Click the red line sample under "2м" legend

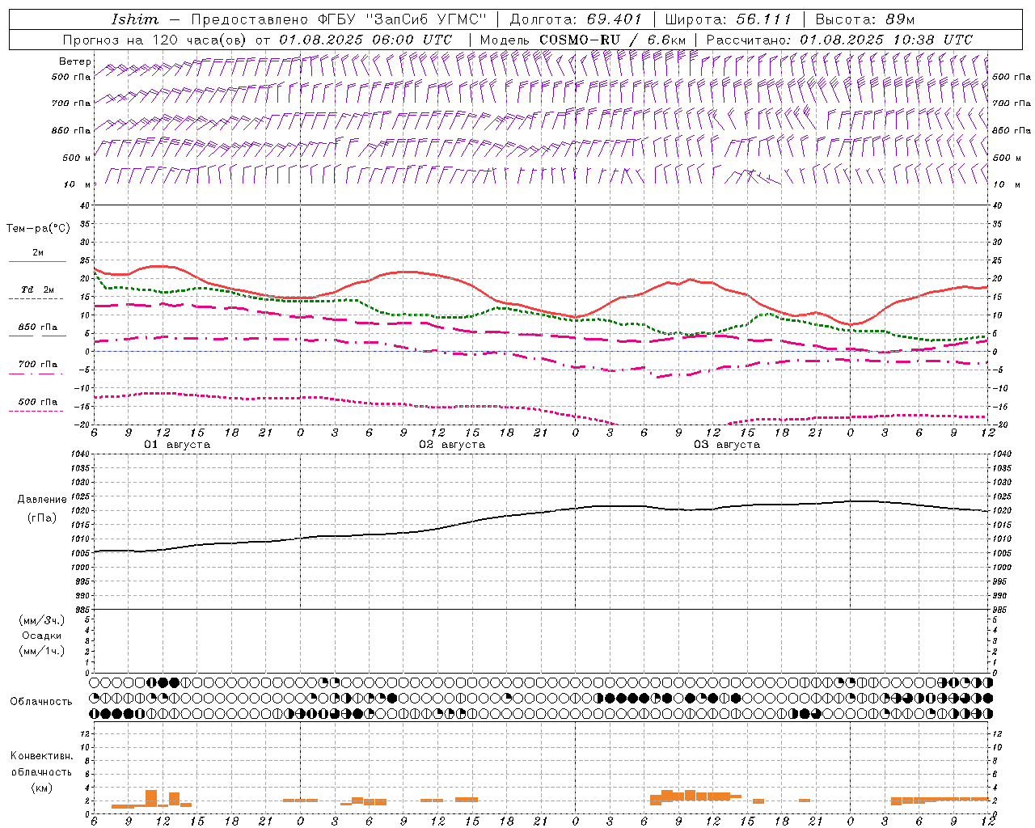click(x=37, y=261)
